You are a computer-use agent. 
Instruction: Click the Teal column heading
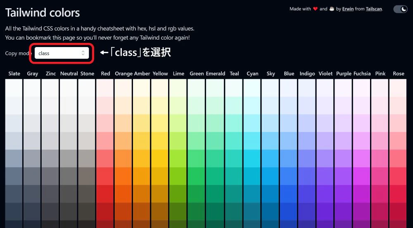click(234, 74)
